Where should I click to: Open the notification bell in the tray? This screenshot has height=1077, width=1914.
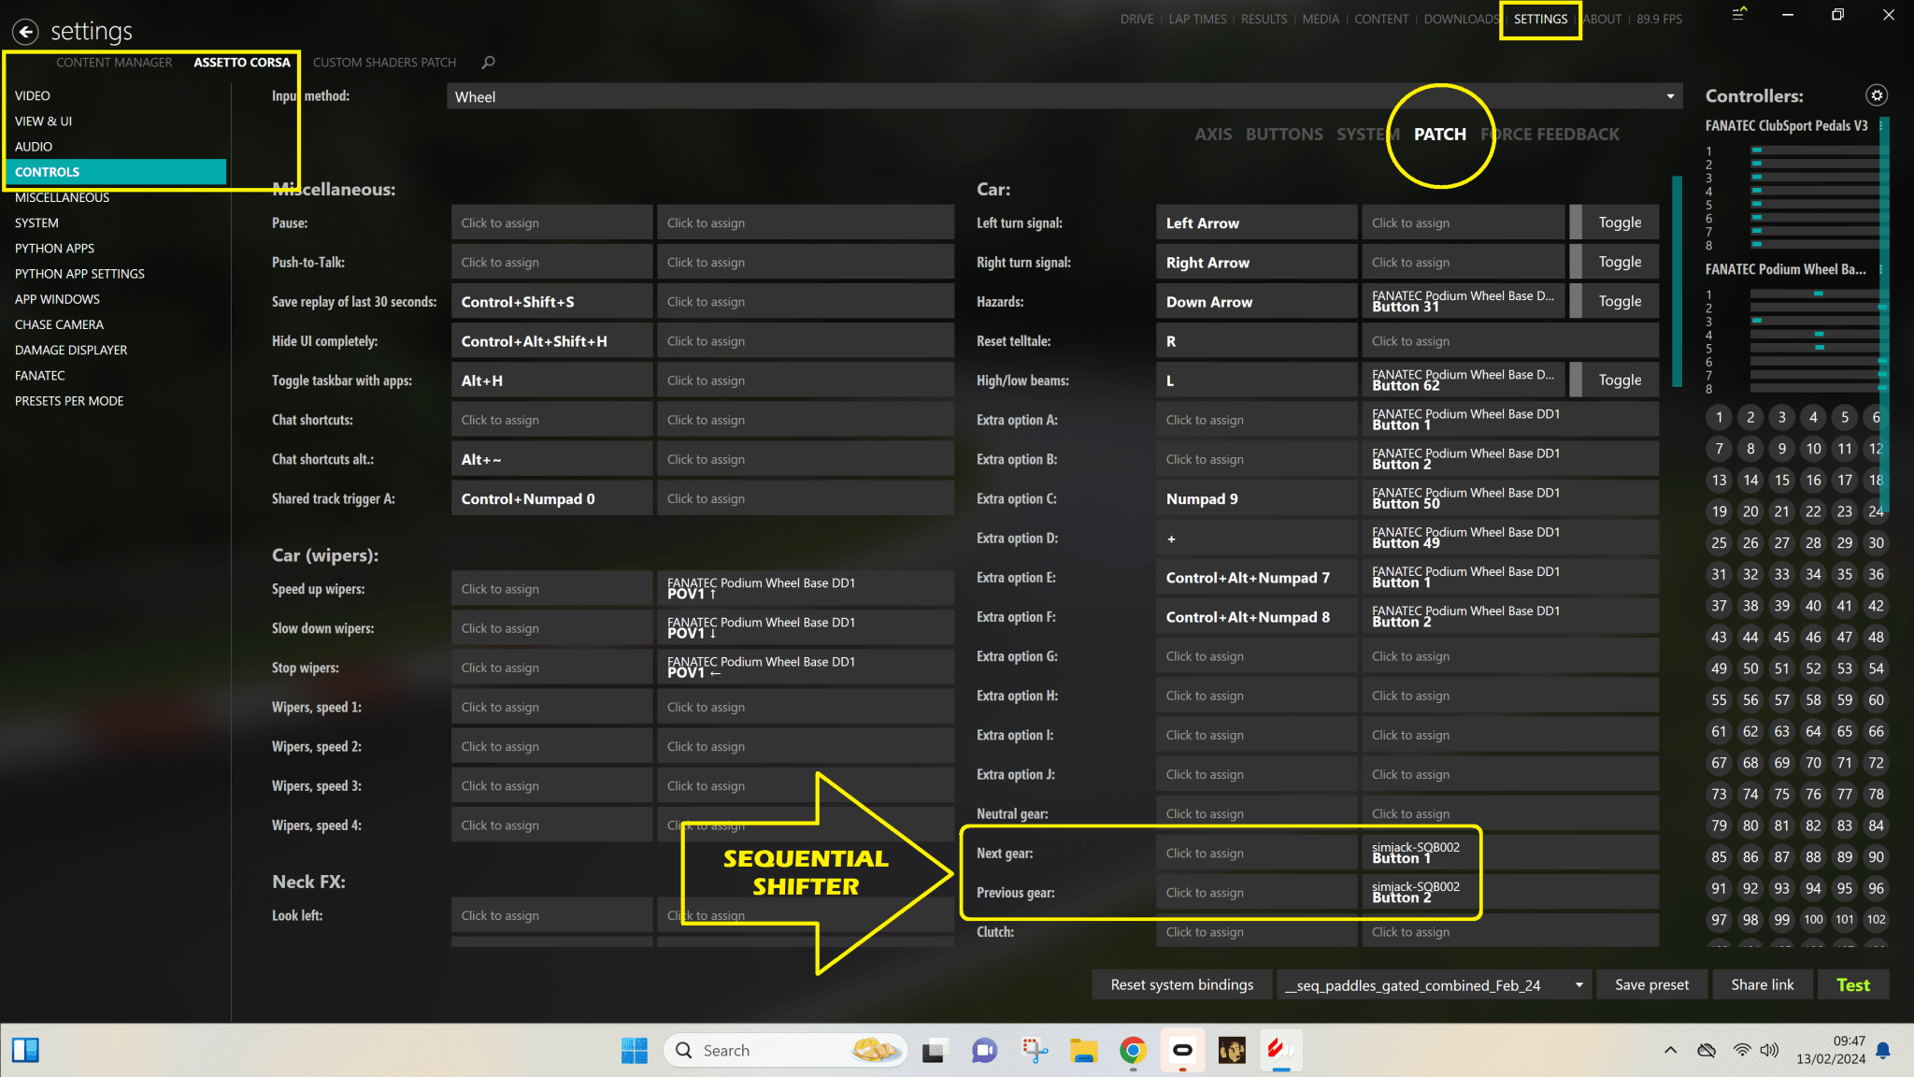click(1883, 1051)
